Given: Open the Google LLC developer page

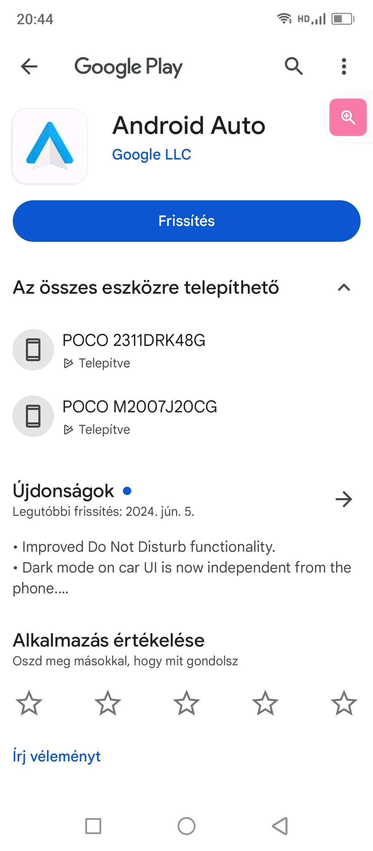Looking at the screenshot, I should click(x=152, y=155).
